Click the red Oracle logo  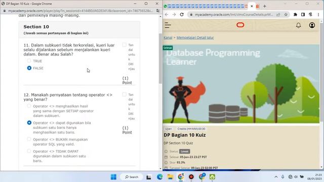240,25
